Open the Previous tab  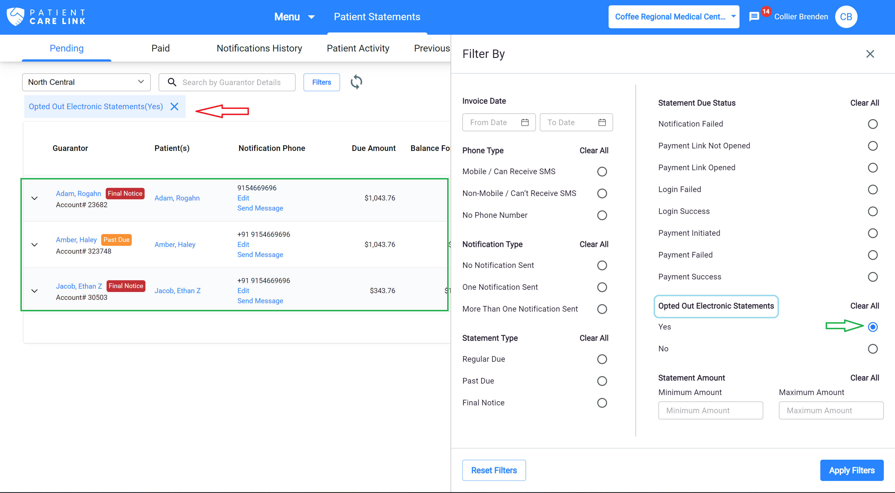[432, 48]
